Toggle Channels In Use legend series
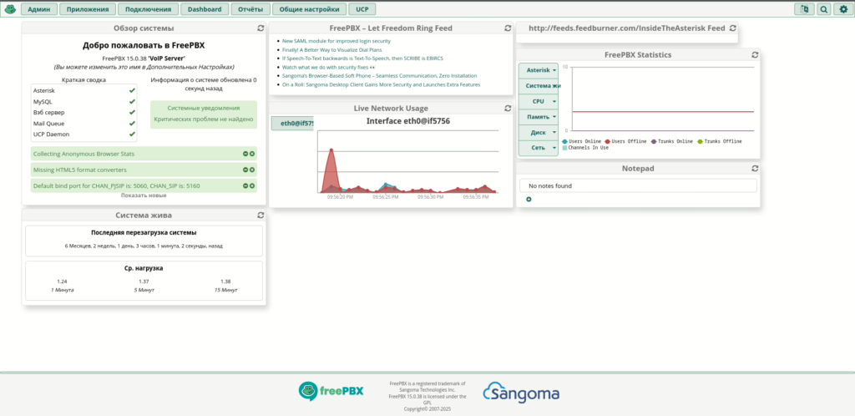Image resolution: width=855 pixels, height=416 pixels. [x=585, y=147]
